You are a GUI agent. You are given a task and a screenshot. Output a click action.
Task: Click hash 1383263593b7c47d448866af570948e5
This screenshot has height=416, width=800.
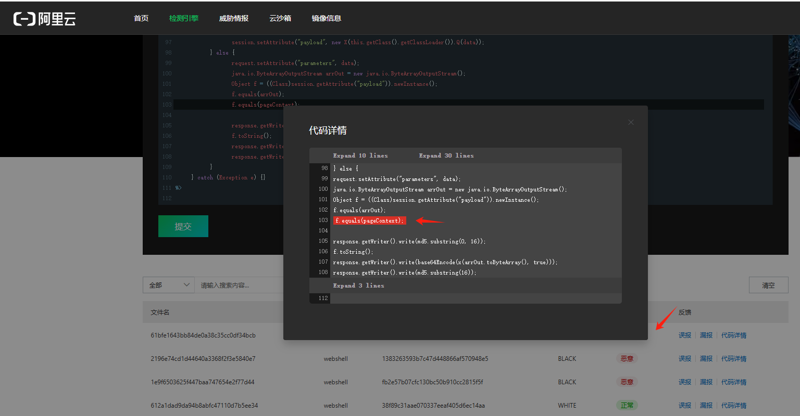point(435,359)
